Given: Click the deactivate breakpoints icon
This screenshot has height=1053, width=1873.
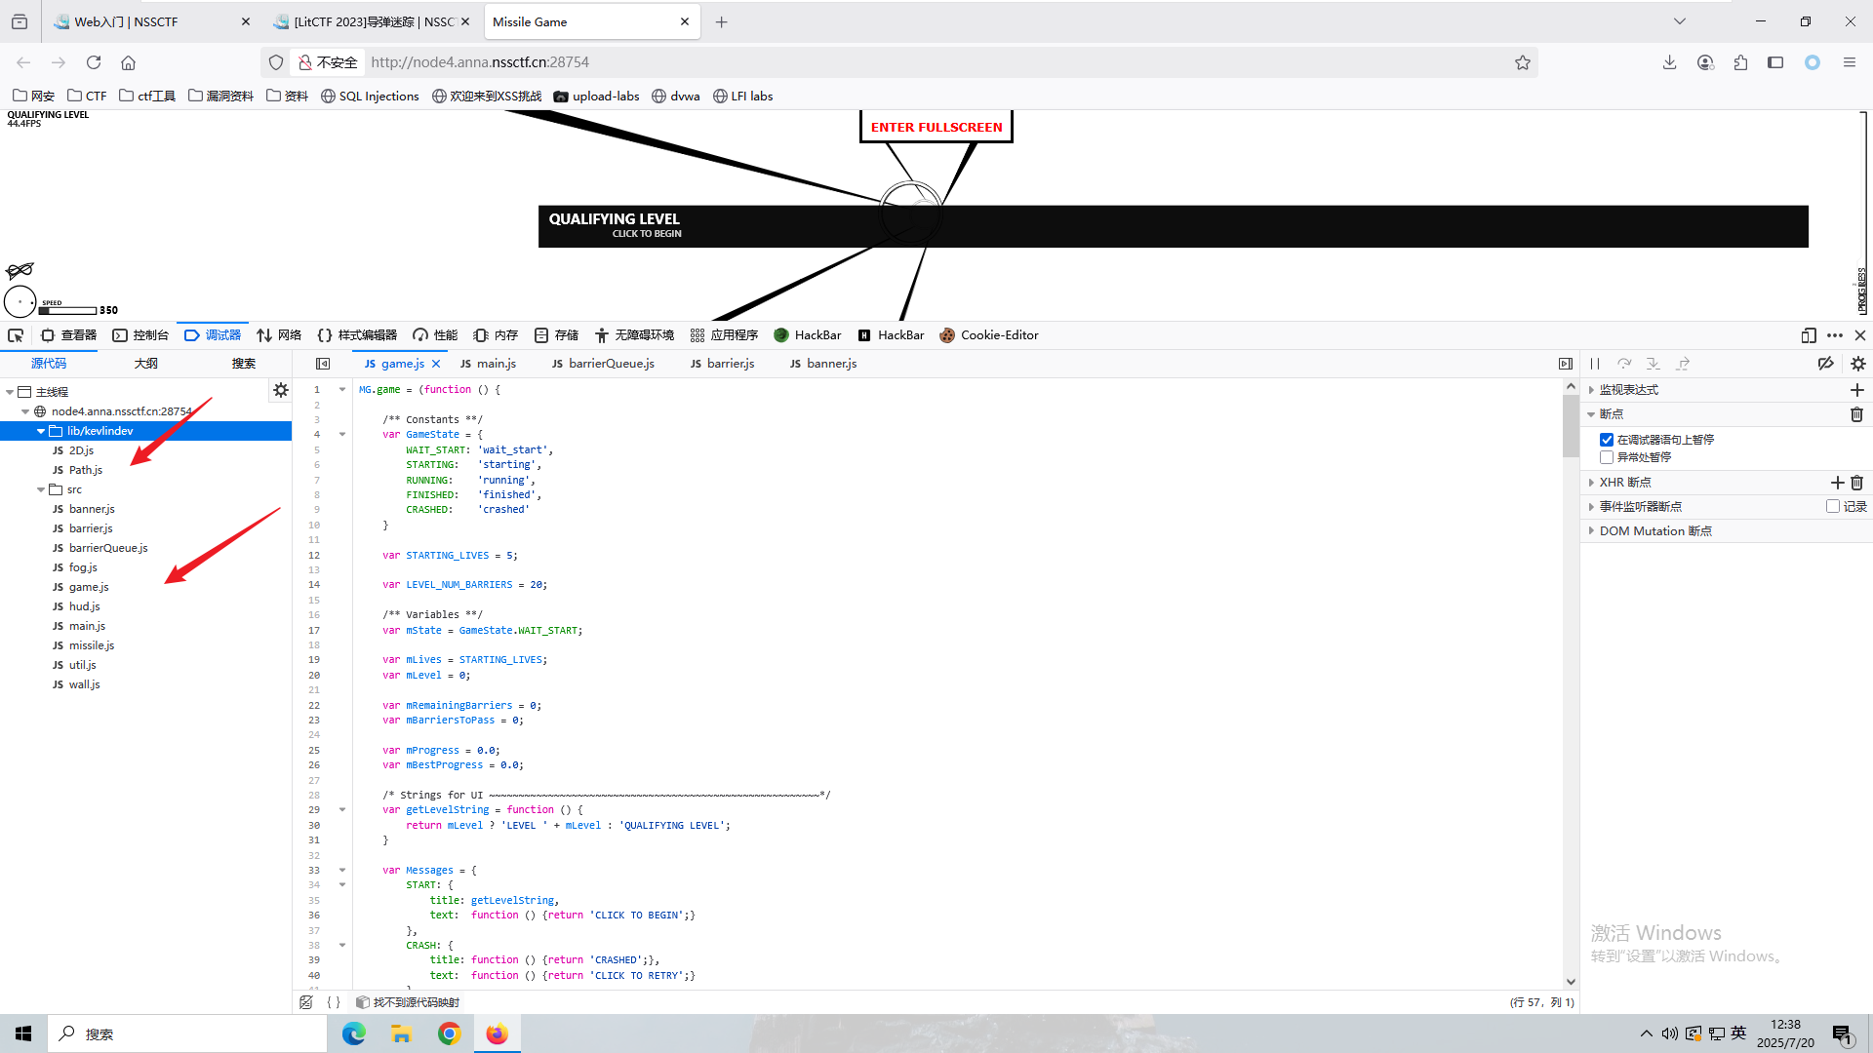Looking at the screenshot, I should tap(1825, 364).
